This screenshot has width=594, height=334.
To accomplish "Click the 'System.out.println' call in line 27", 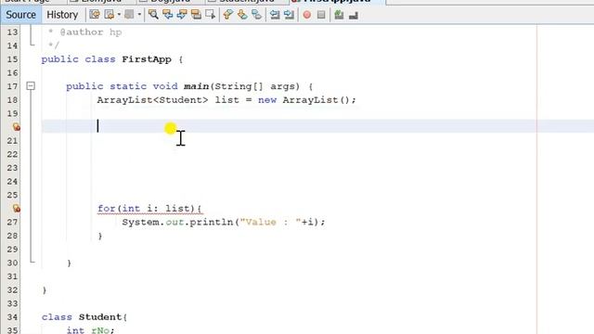I will pyautogui.click(x=177, y=223).
